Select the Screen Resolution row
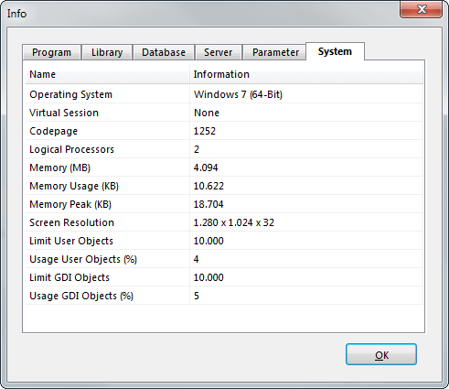This screenshot has width=449, height=389. click(x=224, y=222)
